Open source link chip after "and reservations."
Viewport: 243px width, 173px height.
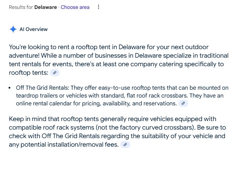coord(183,103)
